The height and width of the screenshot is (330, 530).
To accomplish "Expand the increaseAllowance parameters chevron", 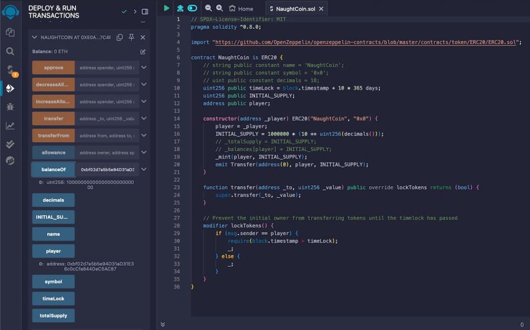I will click(144, 102).
